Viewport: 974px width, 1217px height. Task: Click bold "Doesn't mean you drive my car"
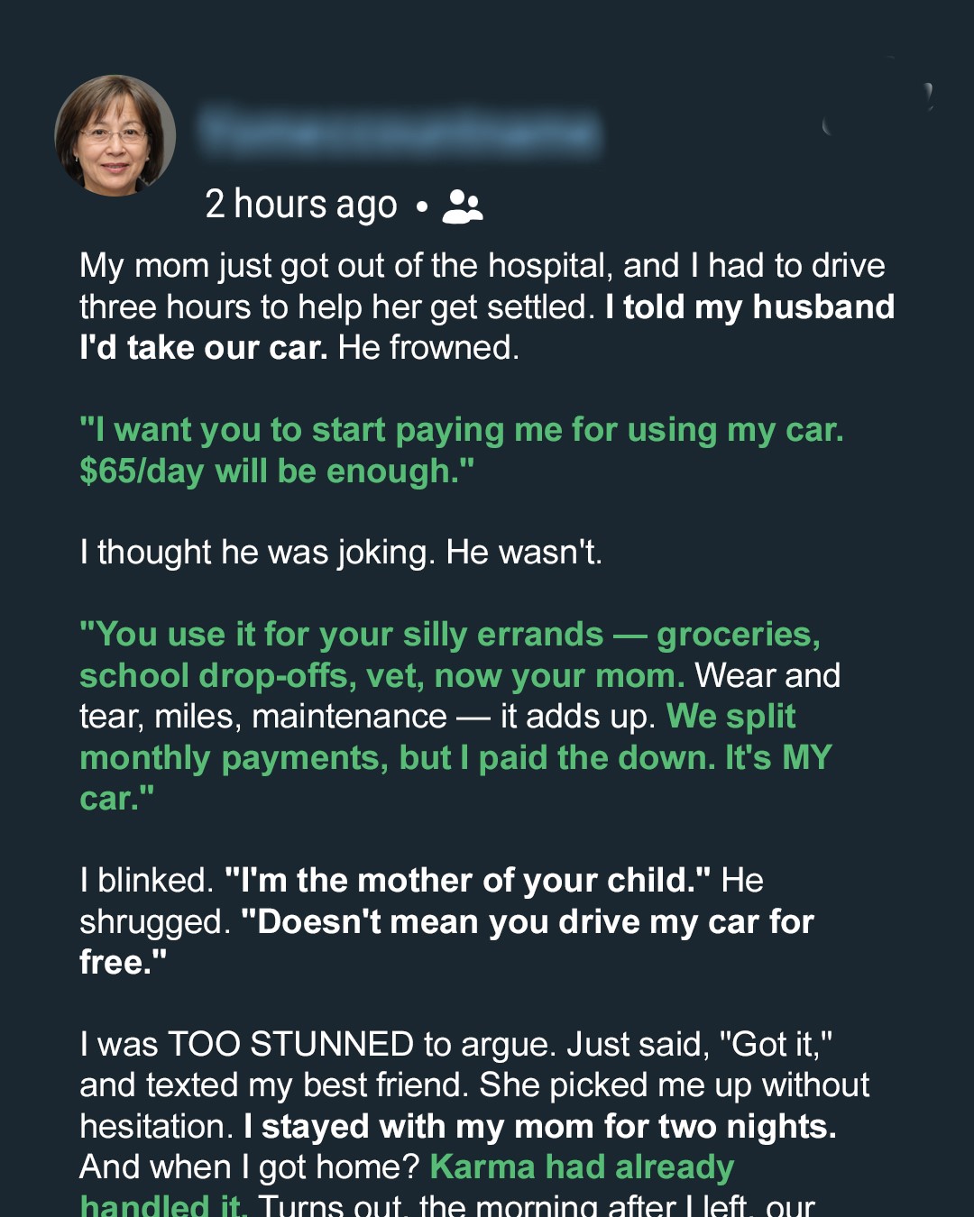(527, 922)
